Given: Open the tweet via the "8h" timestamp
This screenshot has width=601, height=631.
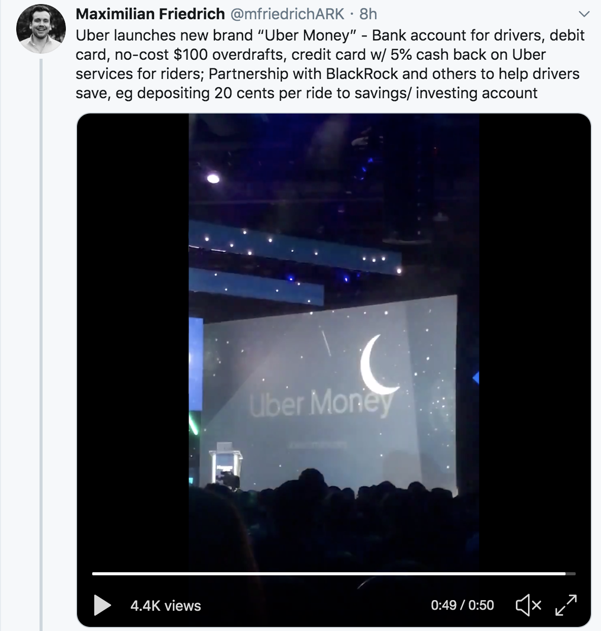Looking at the screenshot, I should pyautogui.click(x=368, y=14).
